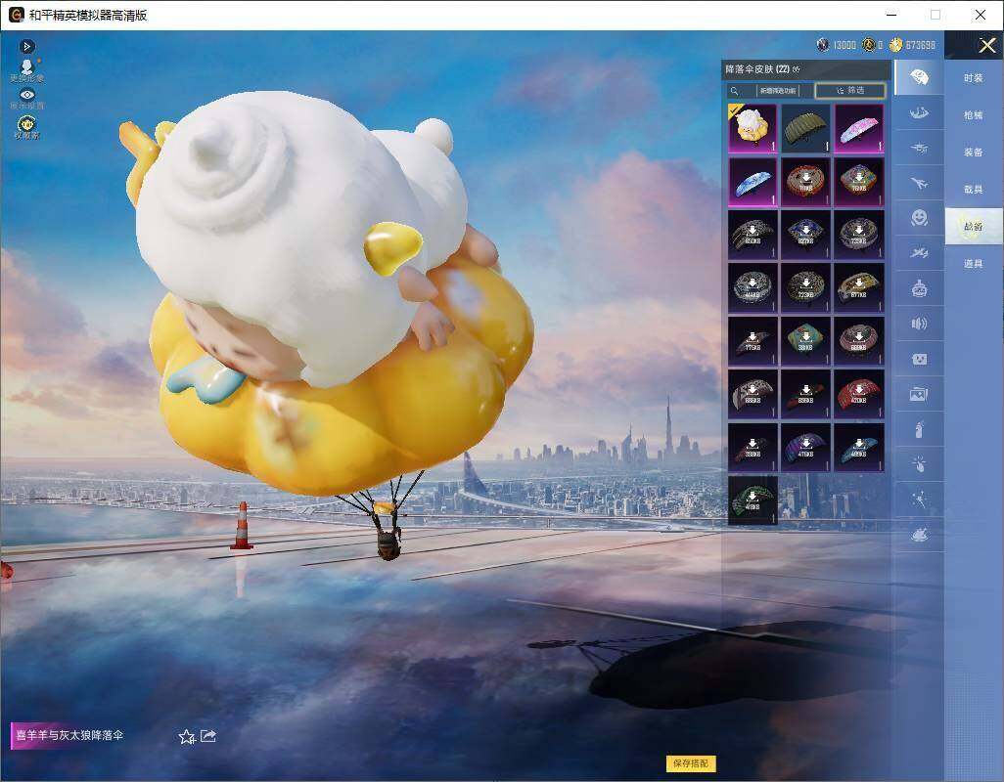The width and height of the screenshot is (1004, 782).
Task: Select the parachute skin category icon
Action: pyautogui.click(x=919, y=78)
